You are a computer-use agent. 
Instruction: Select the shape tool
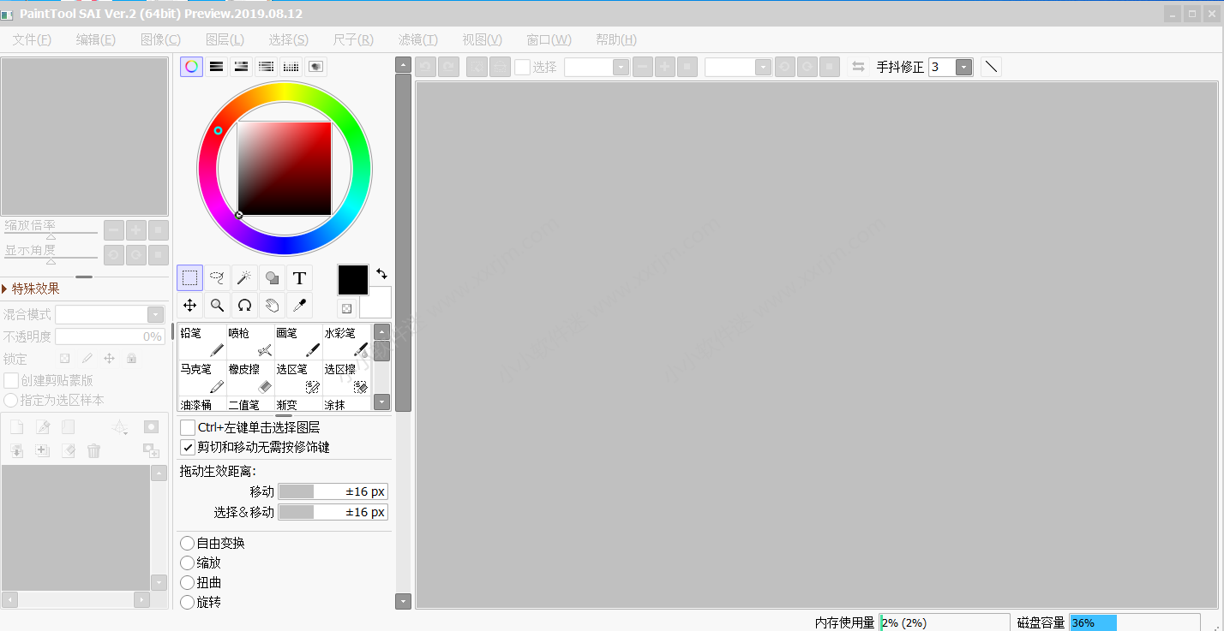click(x=273, y=277)
